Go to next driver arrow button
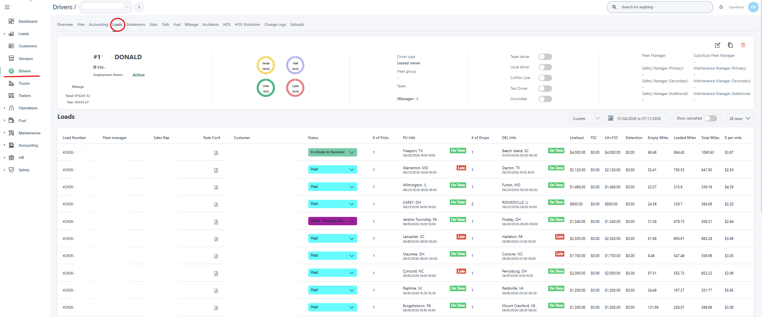This screenshot has width=762, height=317. [139, 7]
